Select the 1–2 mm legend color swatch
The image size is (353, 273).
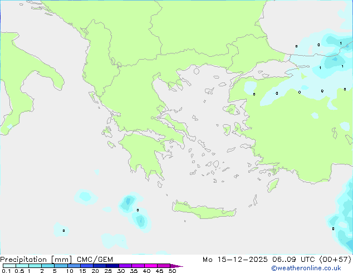point(35,266)
